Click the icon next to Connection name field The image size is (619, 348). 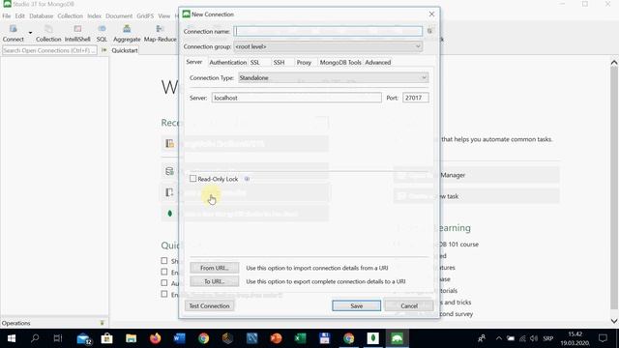429,31
